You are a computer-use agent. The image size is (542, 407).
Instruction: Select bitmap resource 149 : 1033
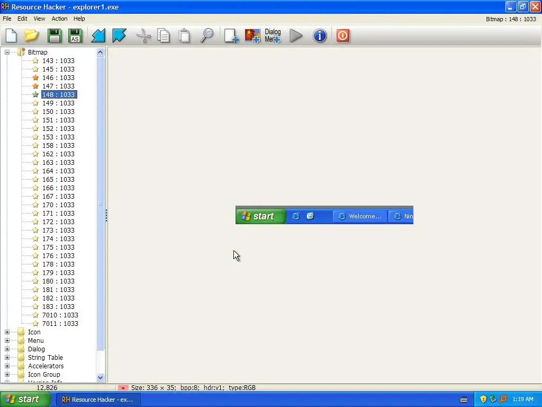tap(58, 103)
